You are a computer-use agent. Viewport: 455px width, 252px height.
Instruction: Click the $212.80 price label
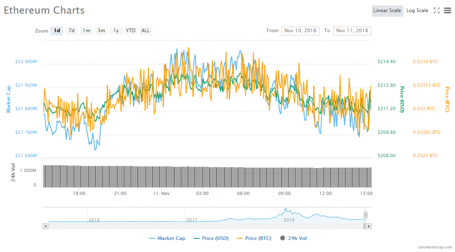point(387,85)
